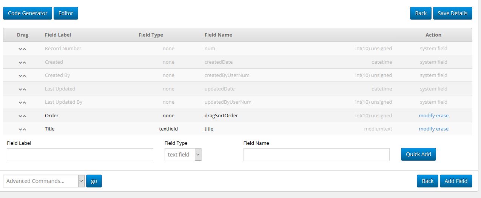Click drag handle for Title row
The image size is (481, 198).
click(x=22, y=129)
